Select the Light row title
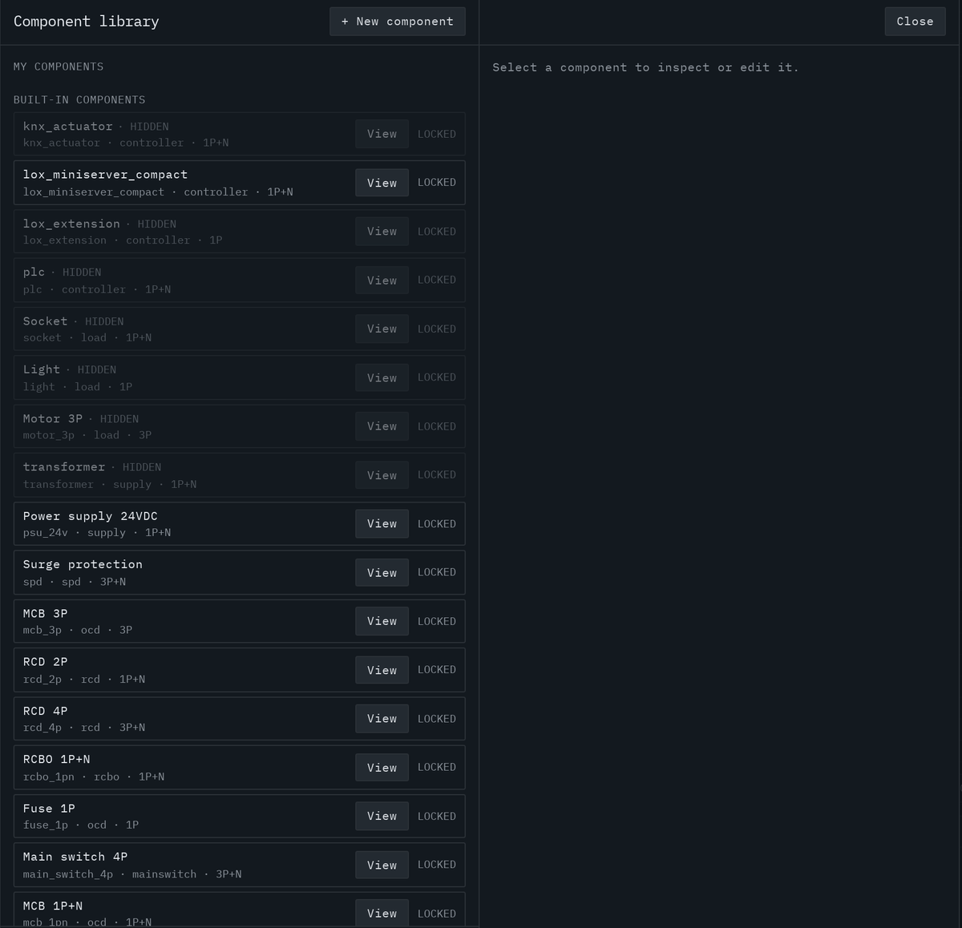The width and height of the screenshot is (962, 928). point(41,369)
